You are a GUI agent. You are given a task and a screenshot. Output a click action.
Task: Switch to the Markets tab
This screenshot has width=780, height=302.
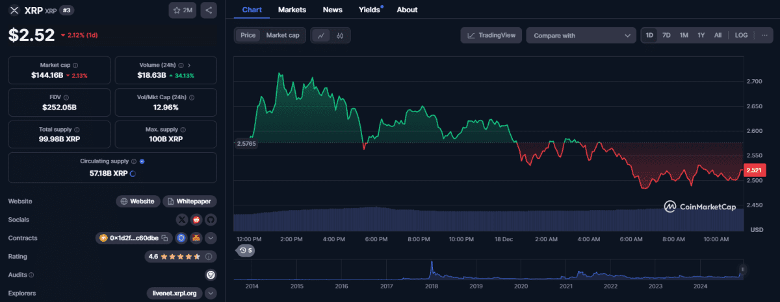[x=292, y=10]
